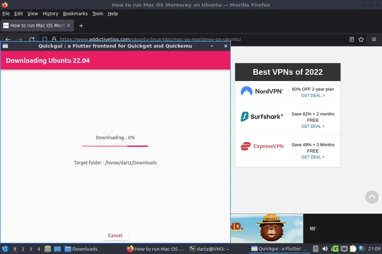Open the taskbar start menu icon

5,249
